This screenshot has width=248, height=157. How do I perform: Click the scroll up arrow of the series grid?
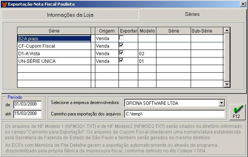[227, 30]
